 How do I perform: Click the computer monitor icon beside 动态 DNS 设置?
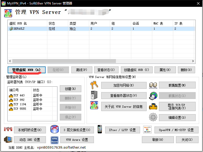tap(8, 140)
